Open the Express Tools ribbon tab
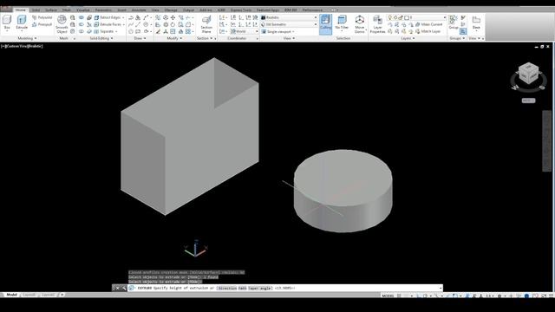The width and height of the screenshot is (555, 312). point(241,10)
